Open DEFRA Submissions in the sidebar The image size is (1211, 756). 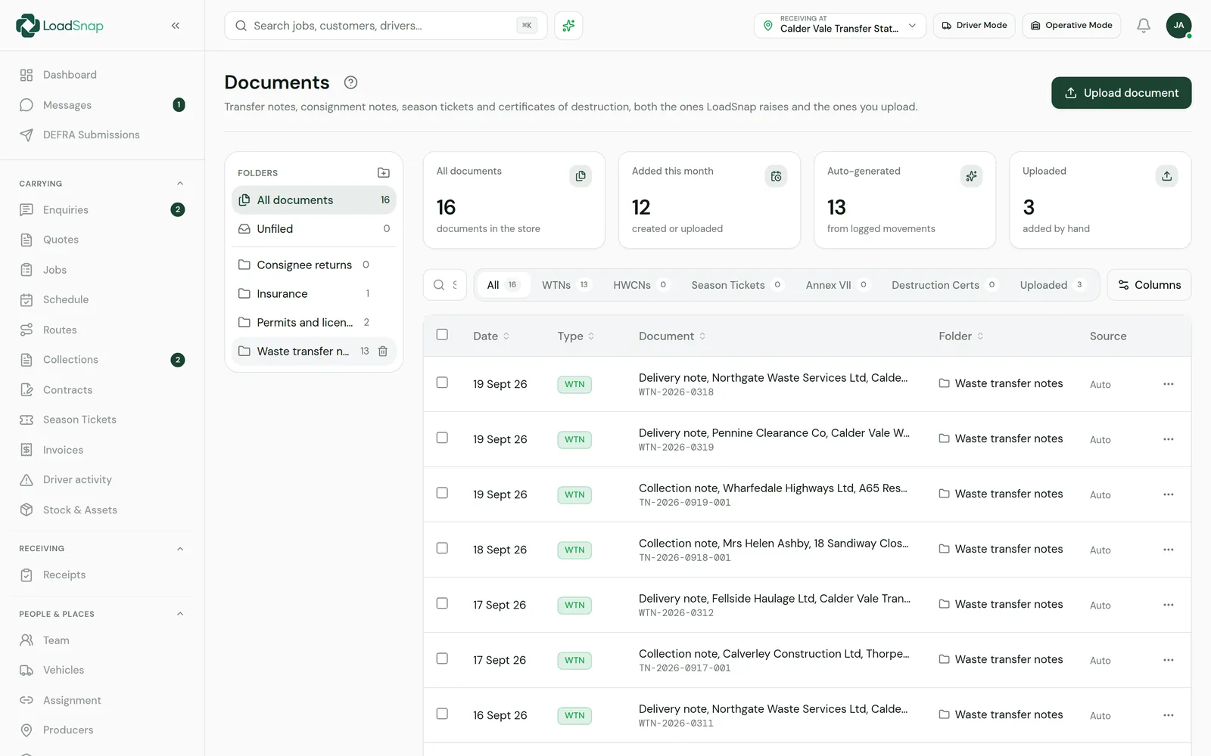[92, 135]
